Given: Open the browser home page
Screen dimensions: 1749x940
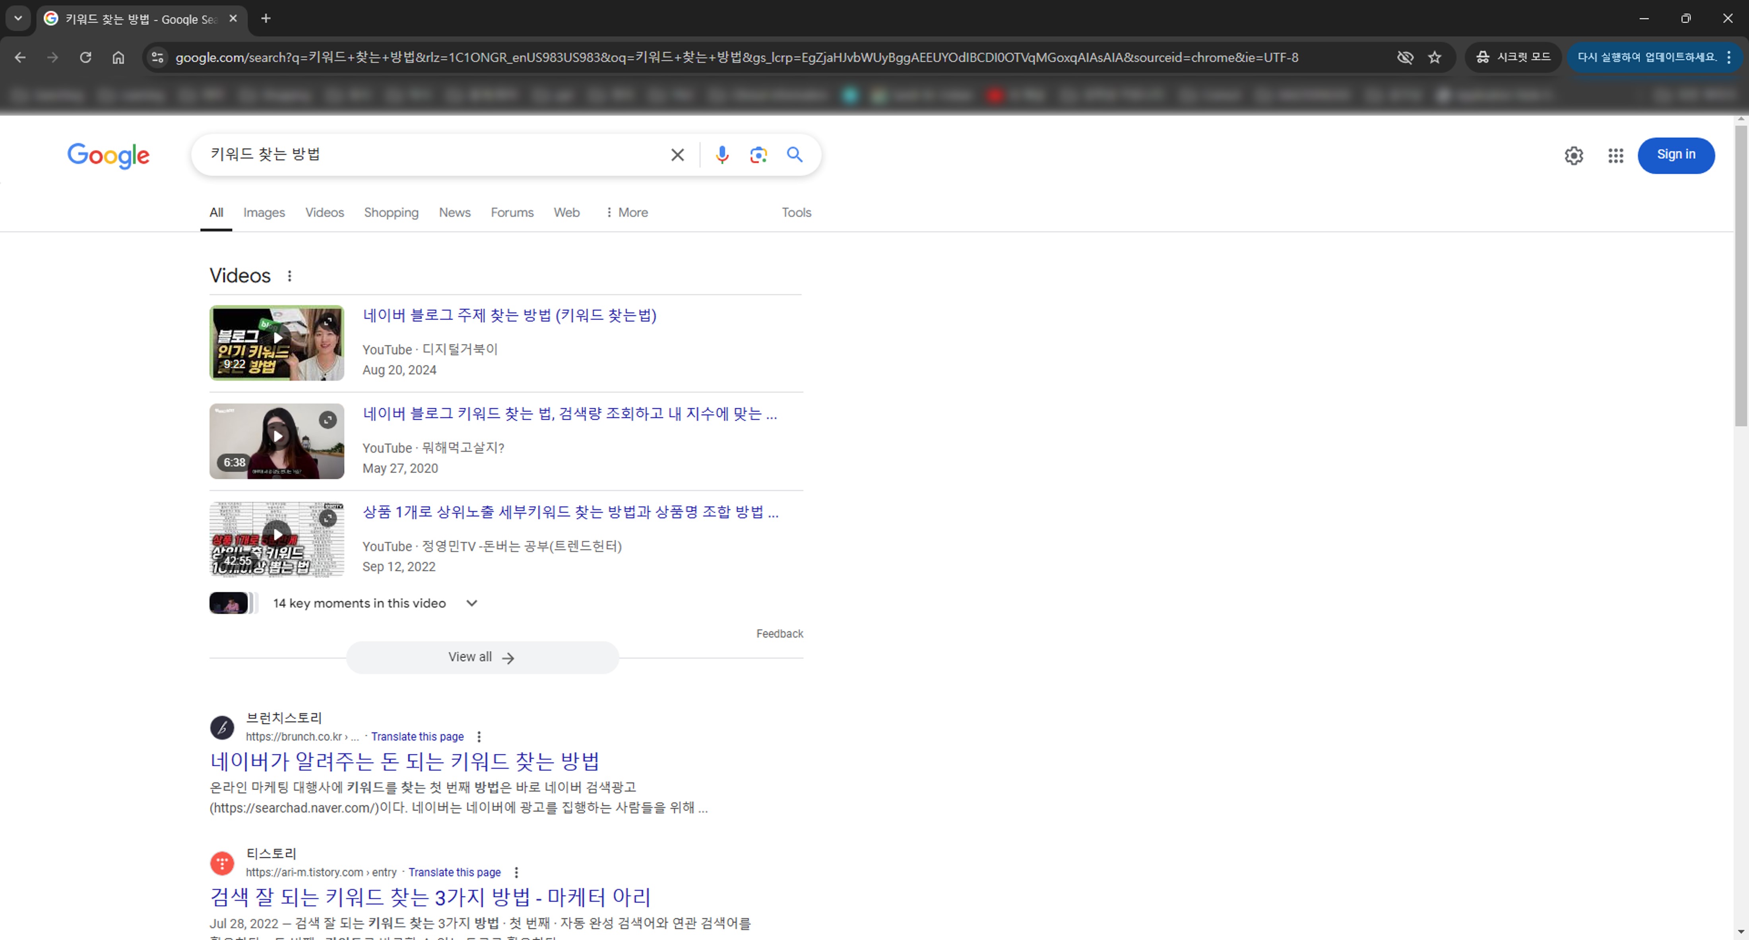Looking at the screenshot, I should 118,58.
